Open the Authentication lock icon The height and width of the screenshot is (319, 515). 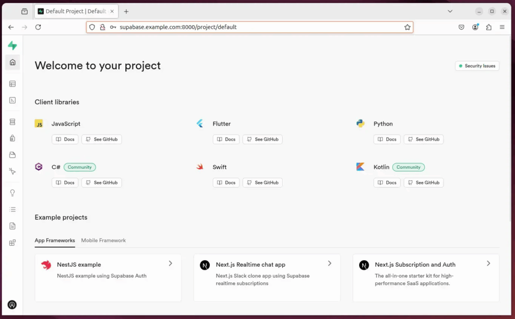pyautogui.click(x=13, y=138)
